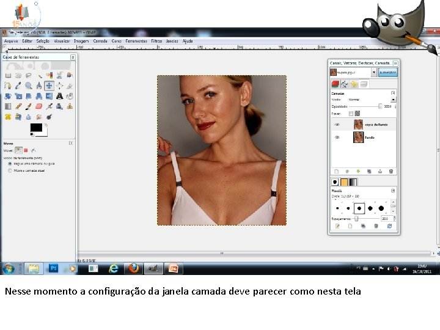Toggle visibility of 'fundo' layer

coord(337,137)
